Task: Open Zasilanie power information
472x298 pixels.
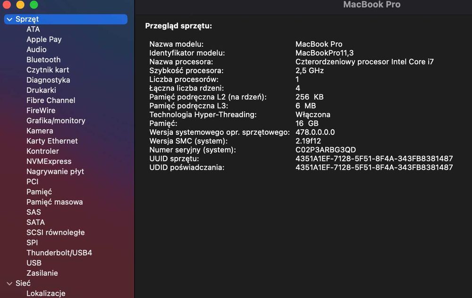Action: (x=42, y=273)
